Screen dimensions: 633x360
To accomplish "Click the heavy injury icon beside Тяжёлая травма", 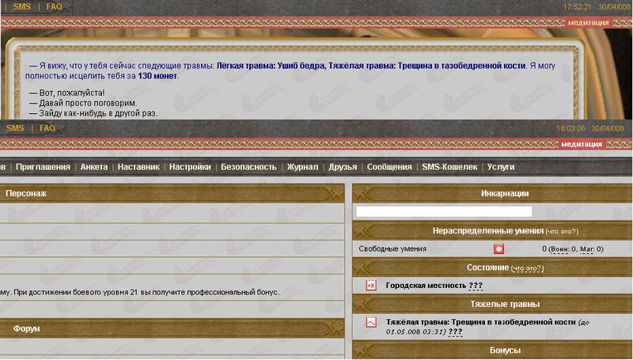I will 371,323.
